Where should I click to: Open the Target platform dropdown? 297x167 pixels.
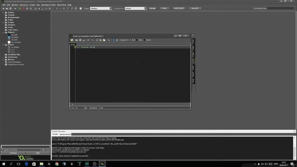(x=110, y=8)
